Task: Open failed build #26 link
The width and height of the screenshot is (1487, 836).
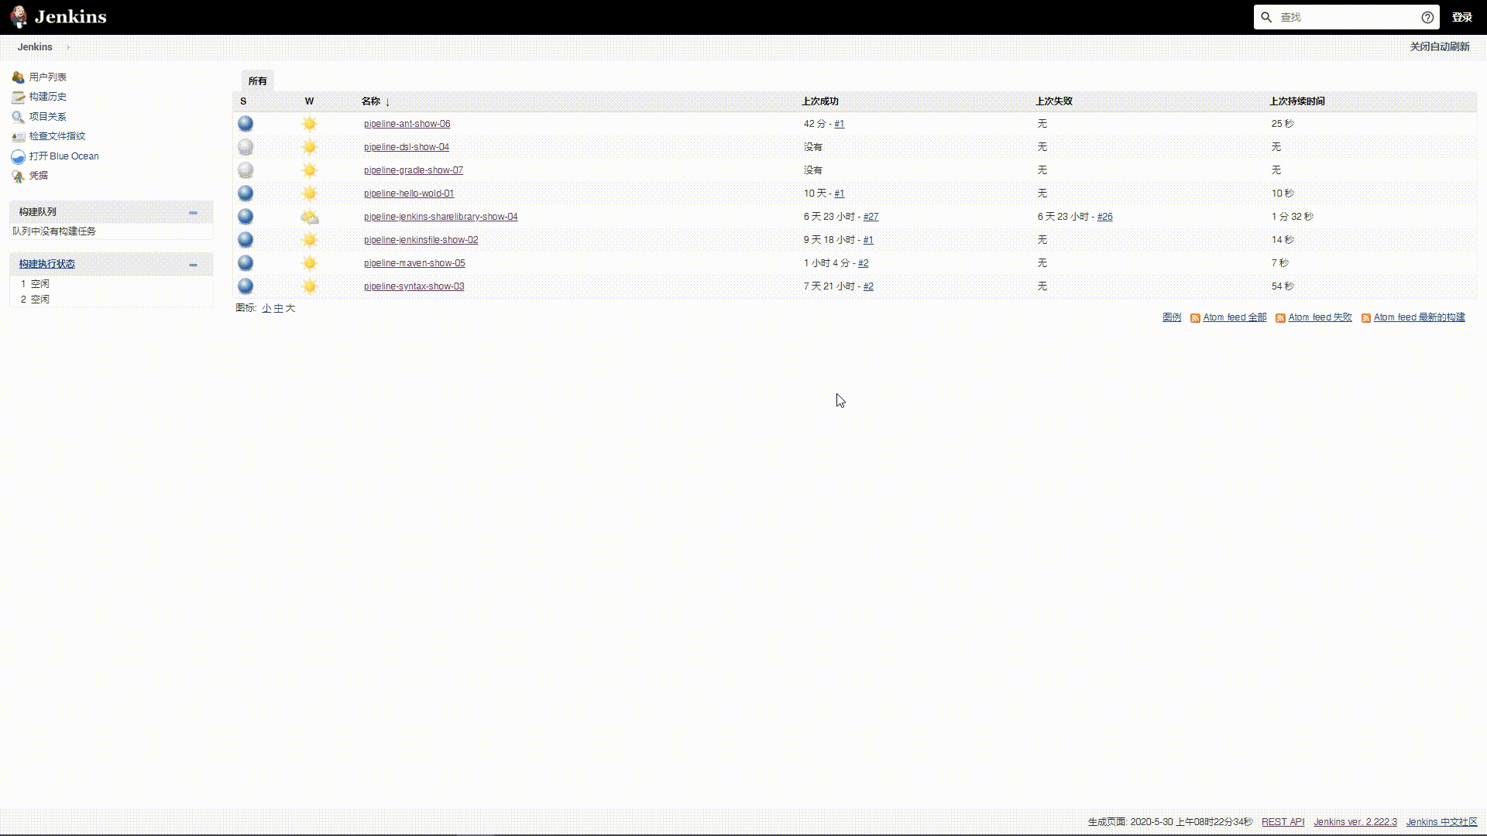Action: click(1105, 217)
